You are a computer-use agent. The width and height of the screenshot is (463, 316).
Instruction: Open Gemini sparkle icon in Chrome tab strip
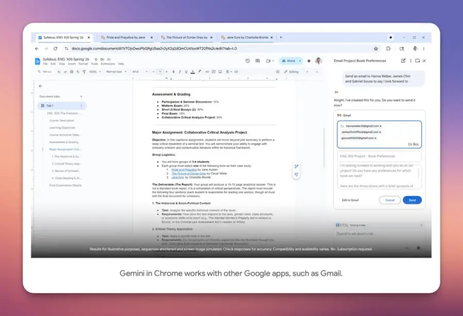point(390,38)
